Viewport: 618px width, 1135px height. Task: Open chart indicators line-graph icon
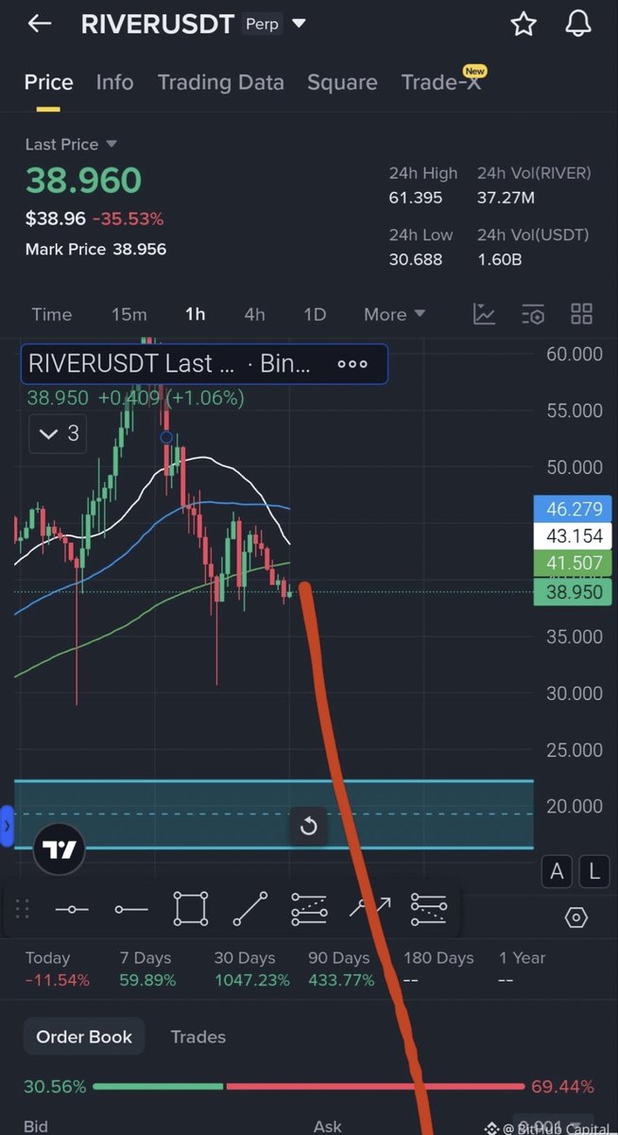click(x=485, y=314)
